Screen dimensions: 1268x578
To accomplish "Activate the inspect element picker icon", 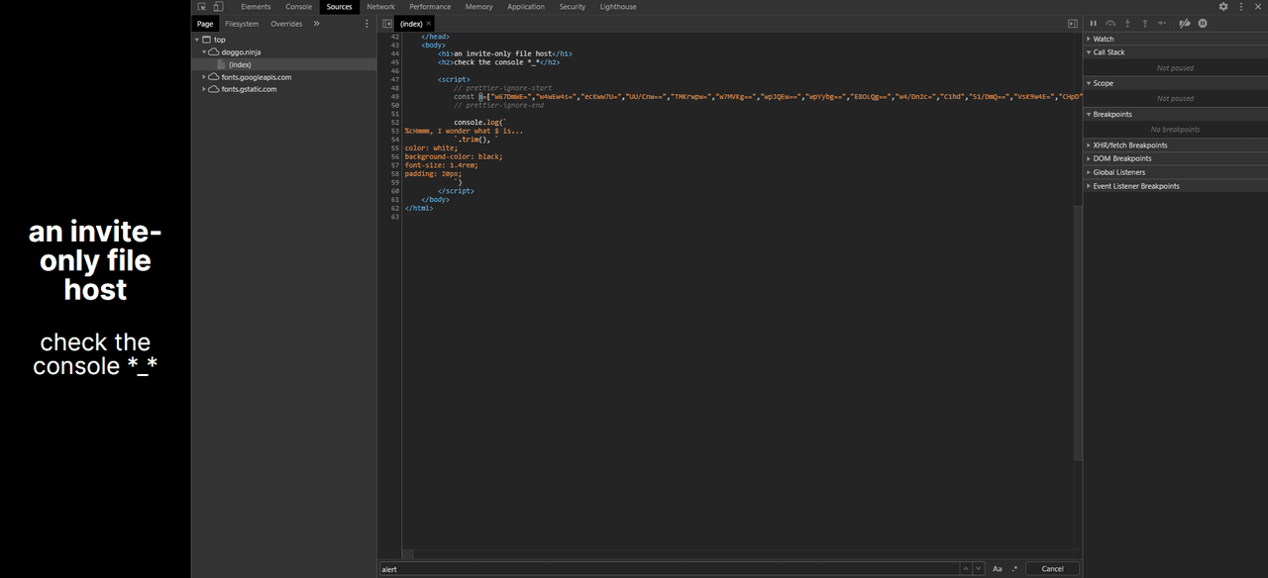I will click(202, 7).
